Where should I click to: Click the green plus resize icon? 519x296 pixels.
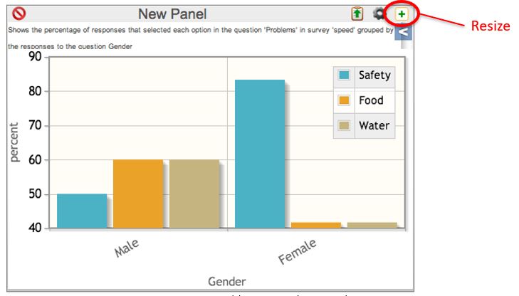402,14
